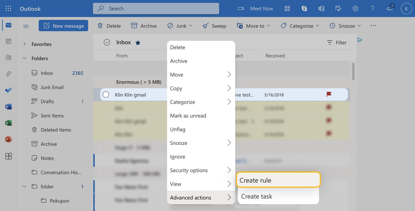Choose Create rule in submenu
The height and width of the screenshot is (211, 415).
point(278,180)
